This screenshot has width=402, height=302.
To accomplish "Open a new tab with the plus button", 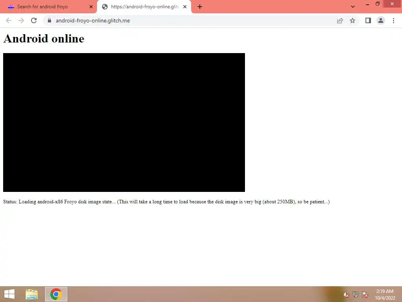I will click(200, 7).
